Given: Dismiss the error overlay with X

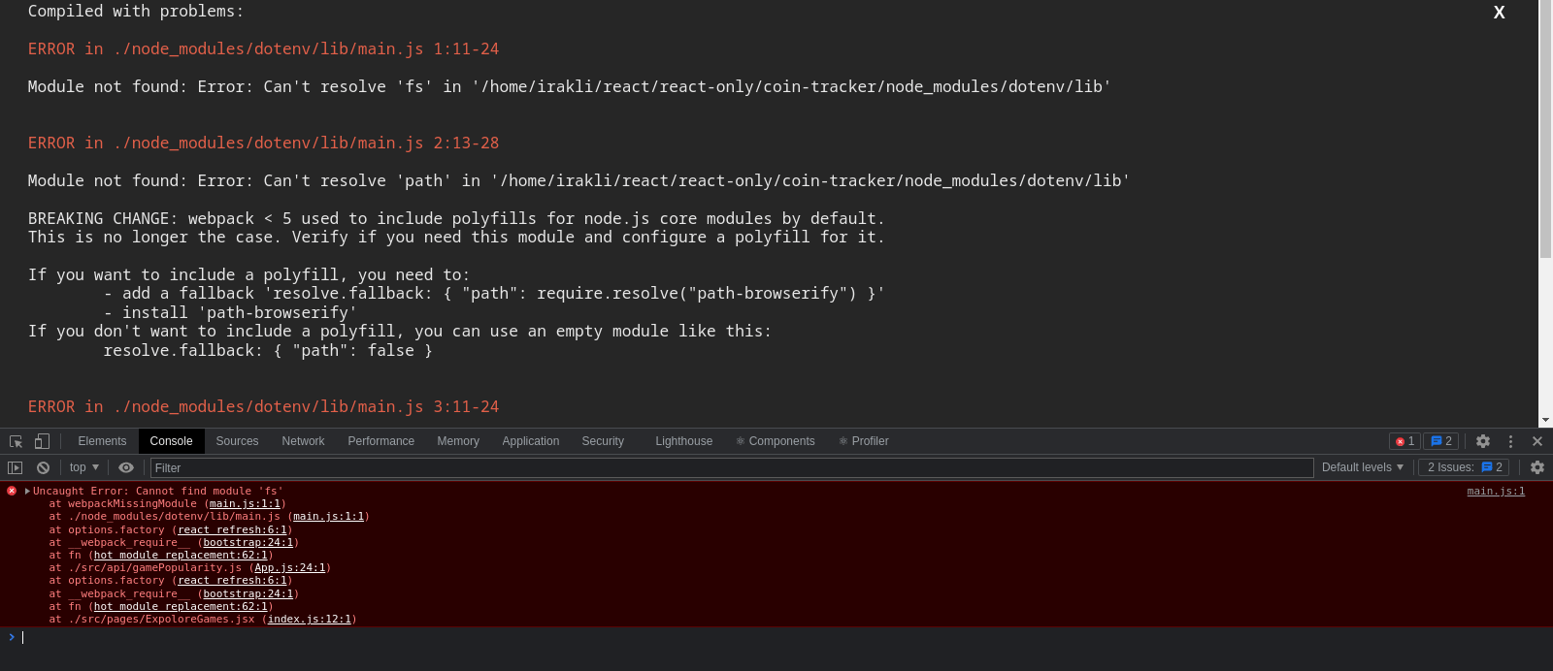Looking at the screenshot, I should [1499, 13].
